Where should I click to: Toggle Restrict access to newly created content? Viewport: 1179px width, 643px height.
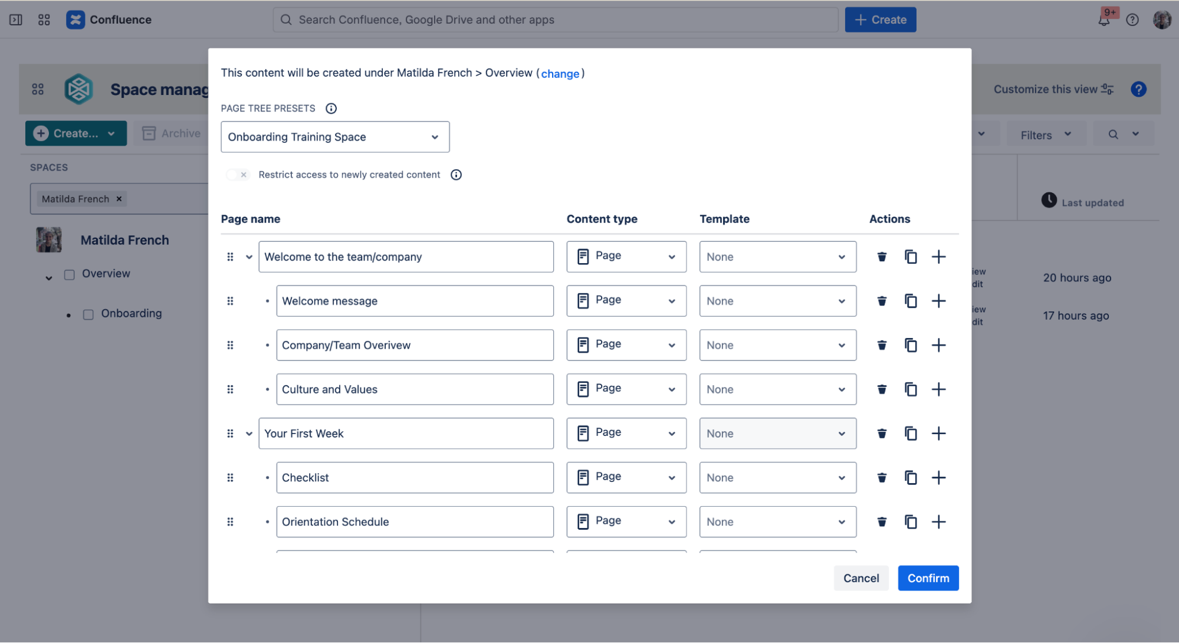237,175
